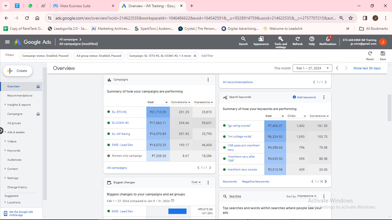392x220 pixels.
Task: Click next arrow in recommendations pager
Action: click(x=326, y=82)
